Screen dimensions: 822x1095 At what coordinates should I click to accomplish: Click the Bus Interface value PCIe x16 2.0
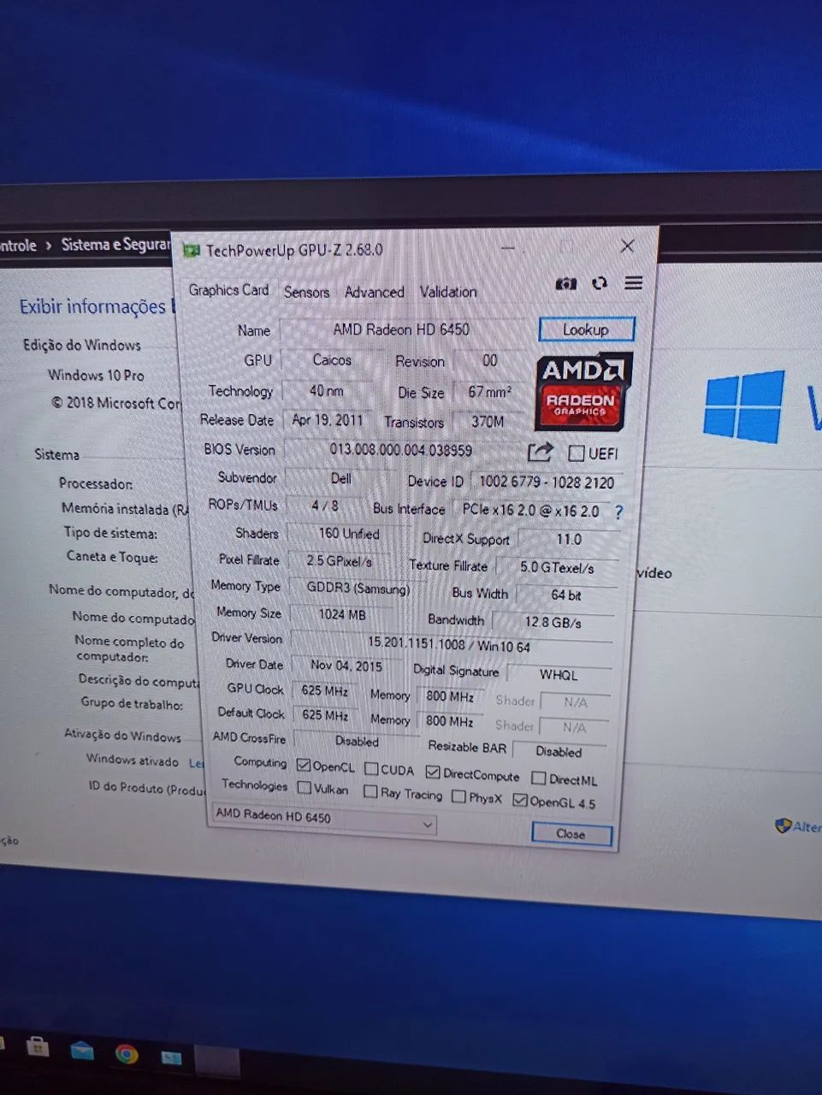point(530,510)
